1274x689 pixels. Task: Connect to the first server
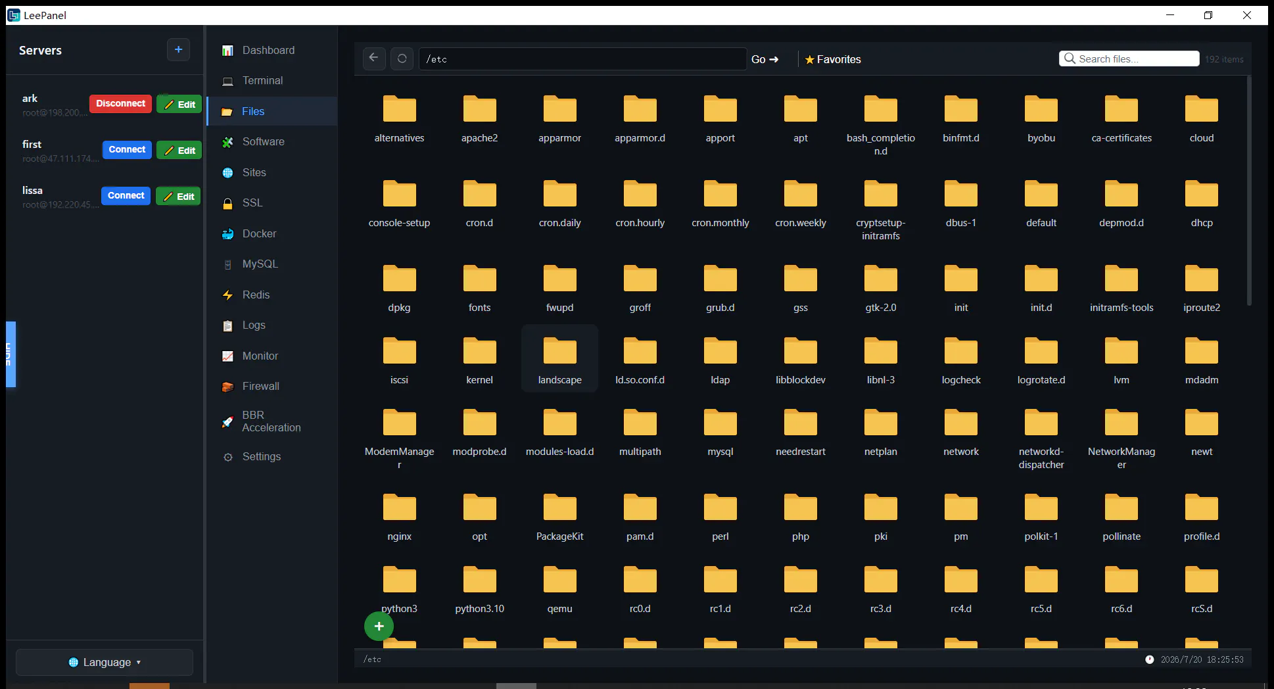tap(127, 150)
